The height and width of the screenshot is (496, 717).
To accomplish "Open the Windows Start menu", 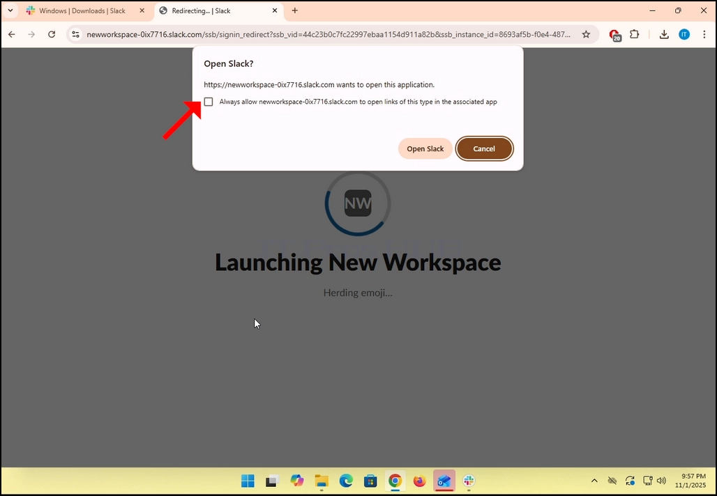I will (248, 481).
